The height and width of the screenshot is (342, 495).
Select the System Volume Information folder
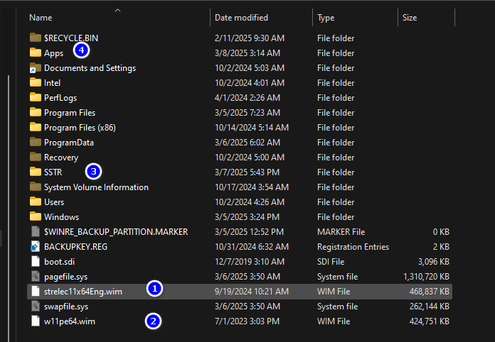96,187
